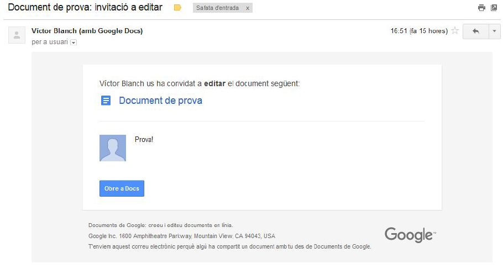Click the blue profile picture beside Prova!
503x274 pixels.
(113, 148)
